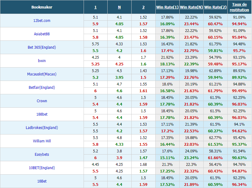Image resolution: width=252 pixels, height=188 pixels.
Task: Select the 1.7 odds in bwin row
Action: tap(143, 57)
